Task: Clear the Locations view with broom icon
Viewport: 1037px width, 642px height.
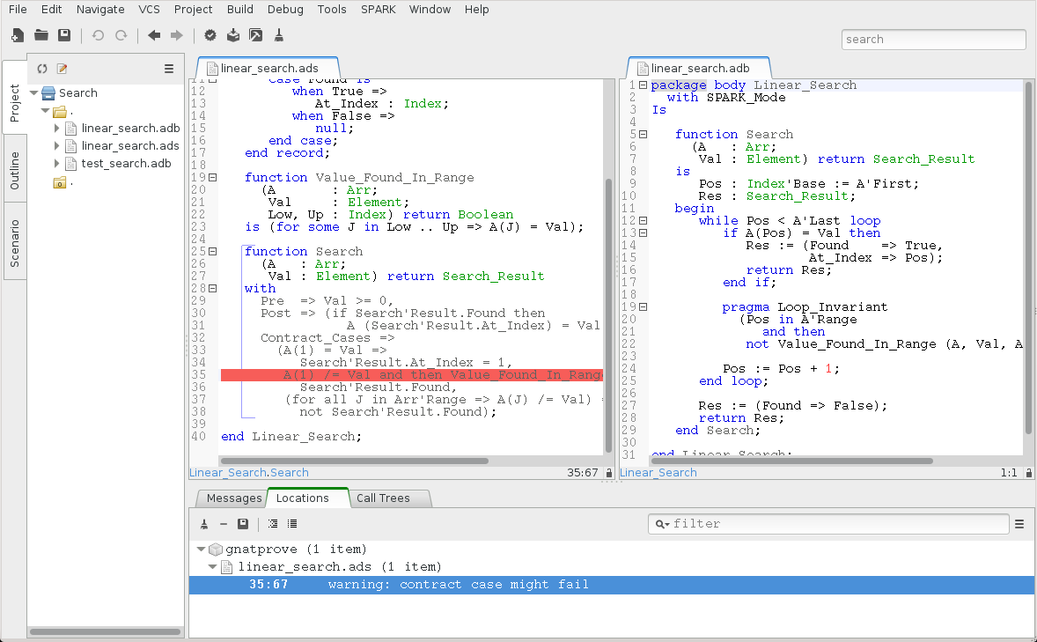Action: click(x=204, y=523)
